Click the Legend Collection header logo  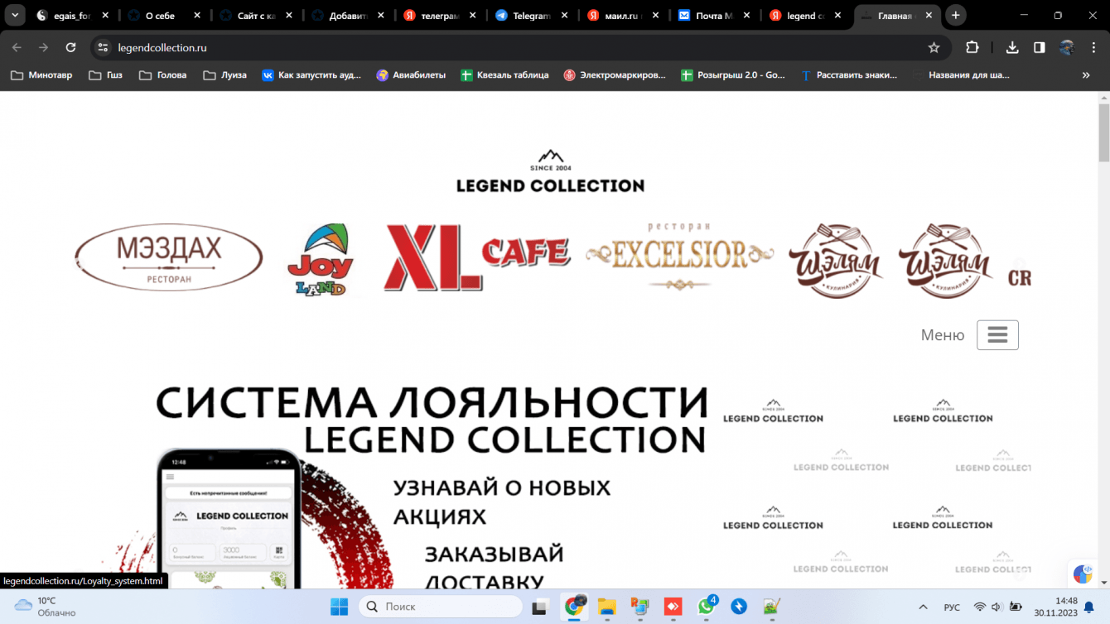(550, 171)
